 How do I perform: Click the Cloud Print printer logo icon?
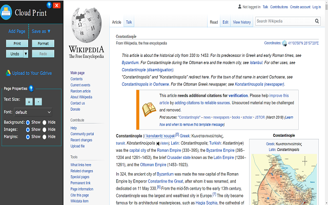[6, 12]
